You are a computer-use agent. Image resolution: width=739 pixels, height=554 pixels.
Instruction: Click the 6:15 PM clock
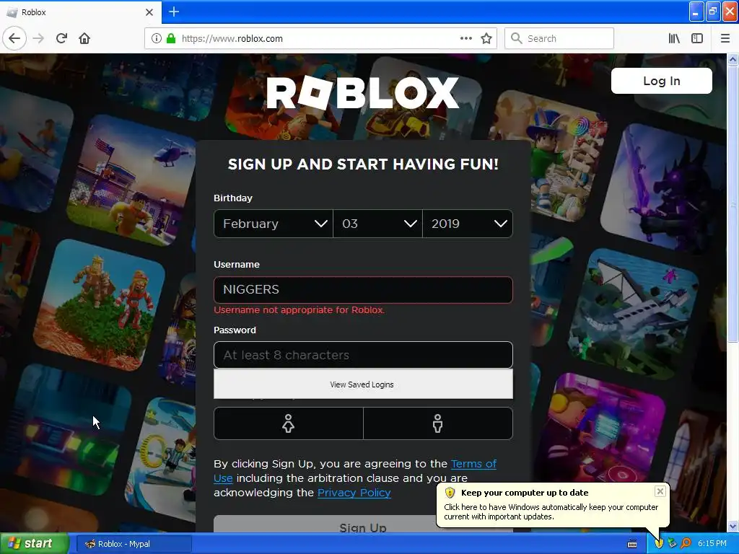click(712, 544)
